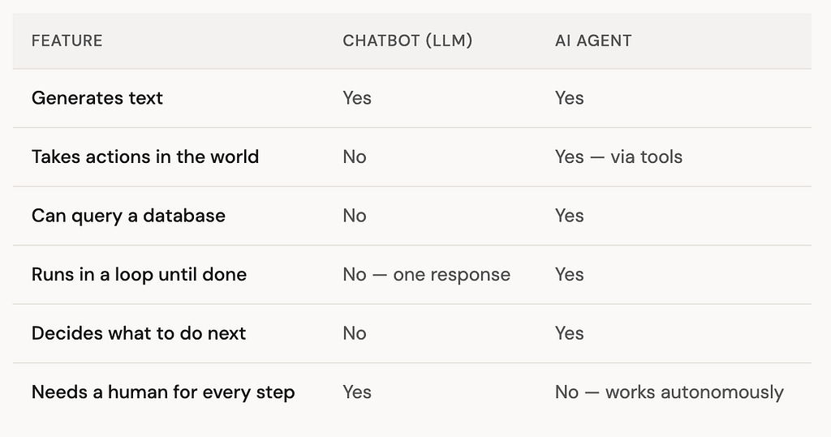Click the 'No — works autonomously' cell
This screenshot has height=437, width=831.
pos(669,392)
